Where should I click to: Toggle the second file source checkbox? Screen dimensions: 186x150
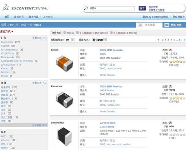[x=77, y=33]
